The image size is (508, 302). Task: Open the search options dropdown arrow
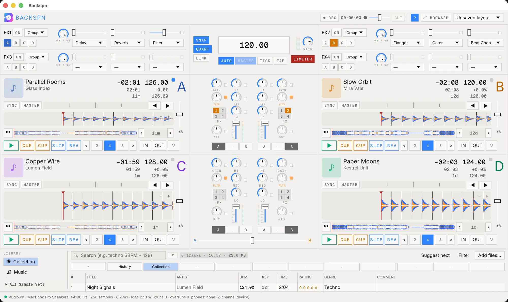173,255
